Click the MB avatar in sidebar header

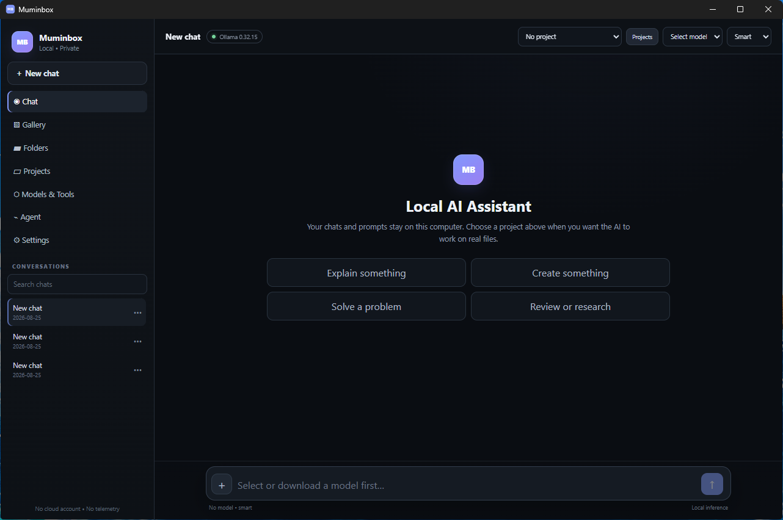click(22, 42)
